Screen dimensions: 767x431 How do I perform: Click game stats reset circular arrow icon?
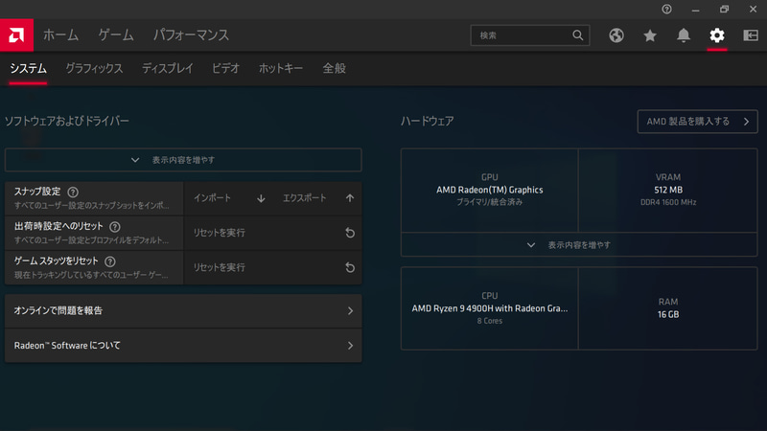350,267
